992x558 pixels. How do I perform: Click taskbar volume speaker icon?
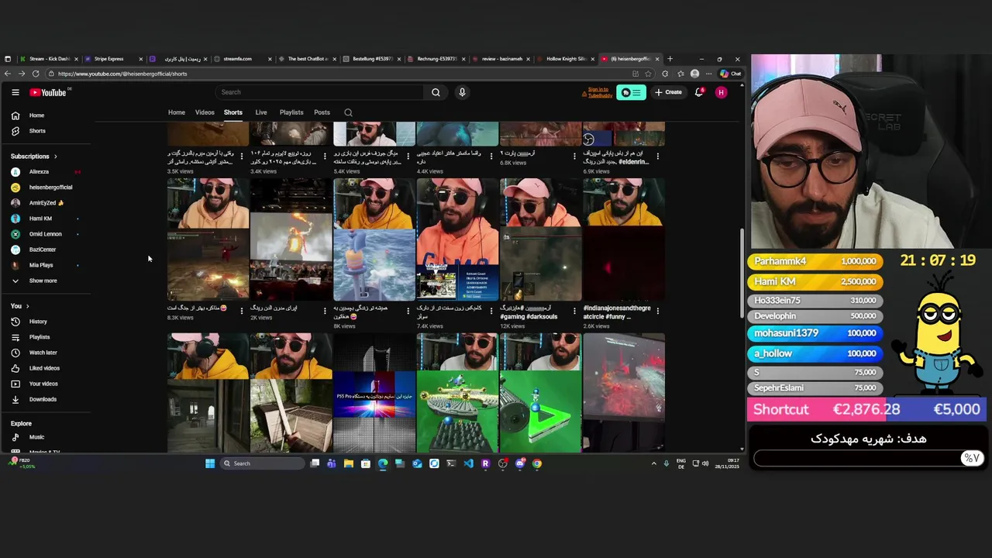705,463
